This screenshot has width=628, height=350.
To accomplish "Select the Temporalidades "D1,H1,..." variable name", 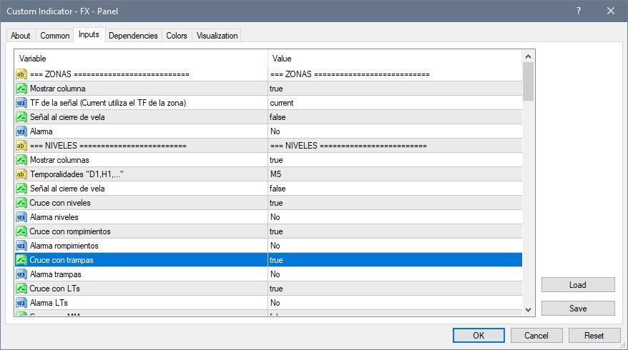I will [x=77, y=174].
